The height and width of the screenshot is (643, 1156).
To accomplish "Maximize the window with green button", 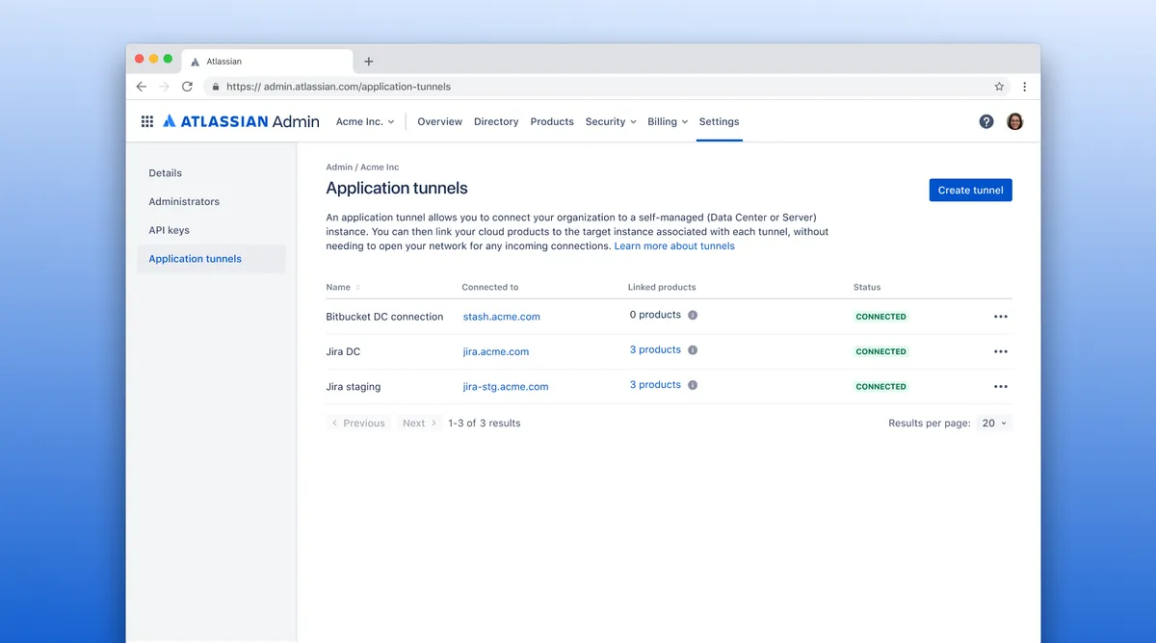I will coord(168,59).
